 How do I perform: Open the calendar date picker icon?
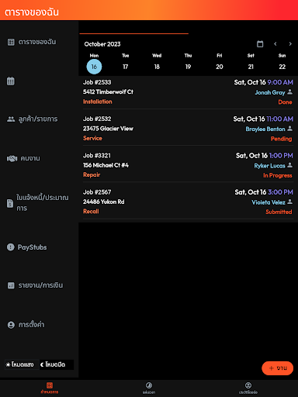click(260, 44)
